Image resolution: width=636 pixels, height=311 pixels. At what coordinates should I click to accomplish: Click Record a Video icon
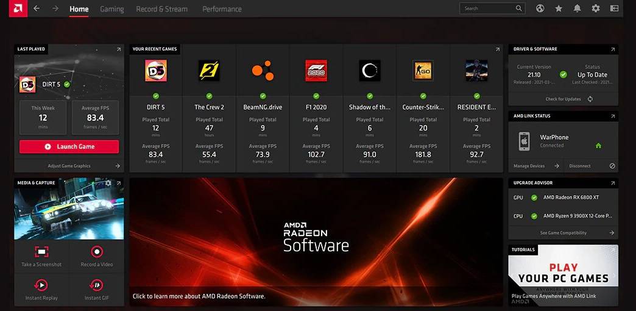point(96,251)
